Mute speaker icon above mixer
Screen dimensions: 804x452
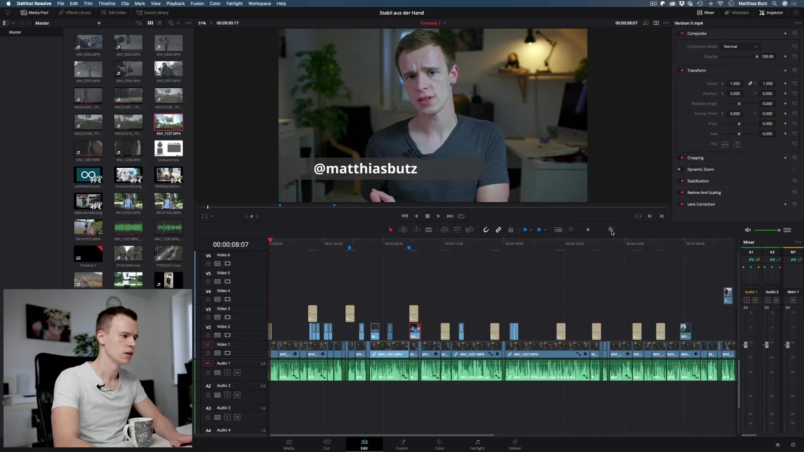747,230
